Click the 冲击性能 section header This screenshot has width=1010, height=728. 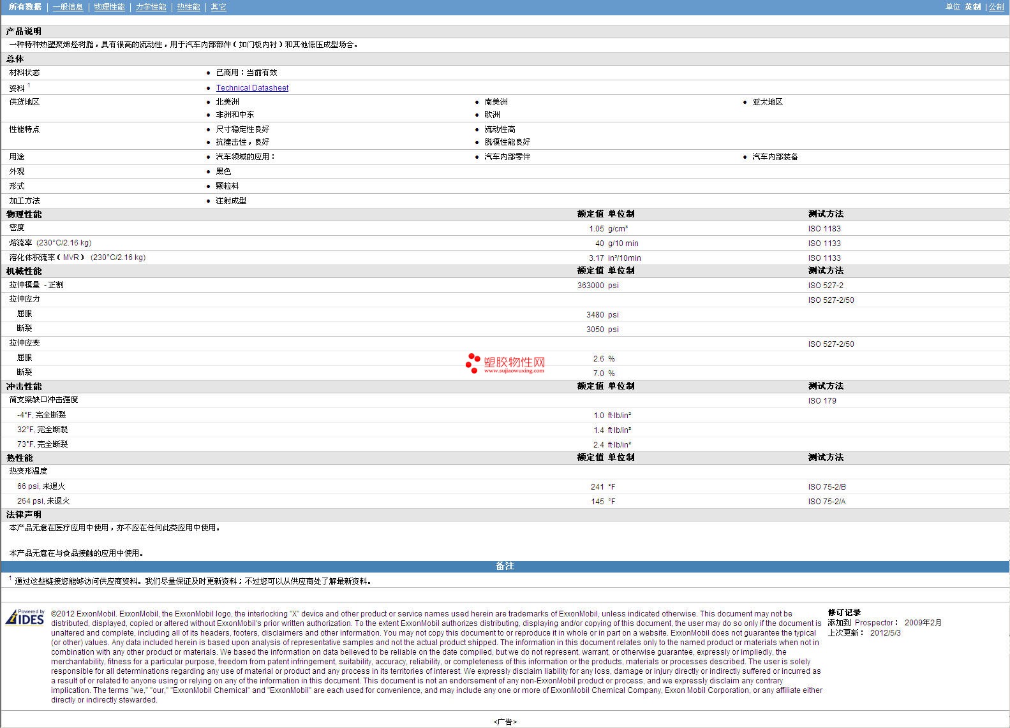pos(24,386)
